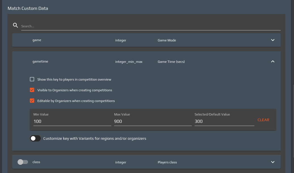294x173 pixels.
Task: Select the gametime key name
Action: (x=40, y=61)
